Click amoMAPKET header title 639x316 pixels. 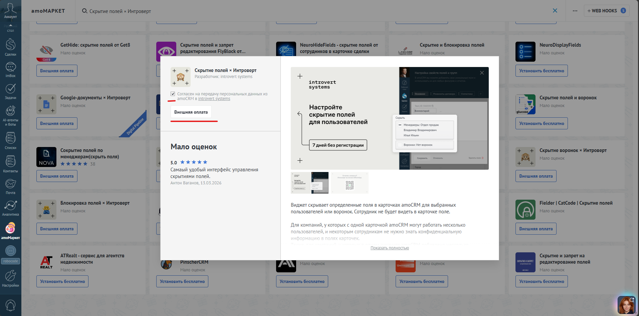pyautogui.click(x=48, y=11)
